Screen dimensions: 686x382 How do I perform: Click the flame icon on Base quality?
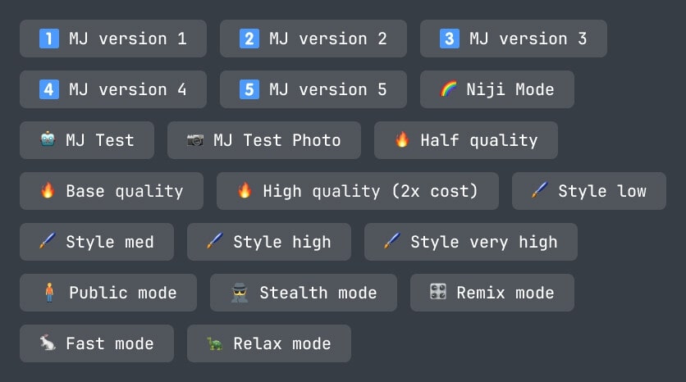48,190
